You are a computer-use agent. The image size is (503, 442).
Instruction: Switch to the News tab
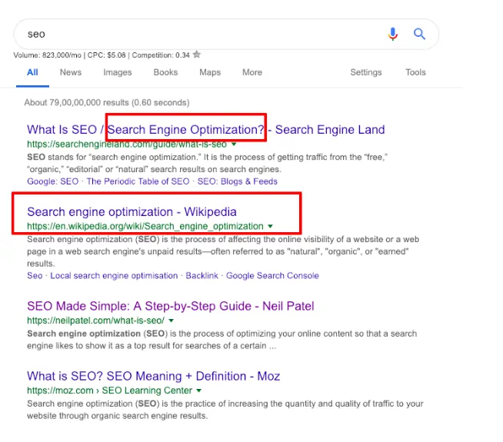71,72
